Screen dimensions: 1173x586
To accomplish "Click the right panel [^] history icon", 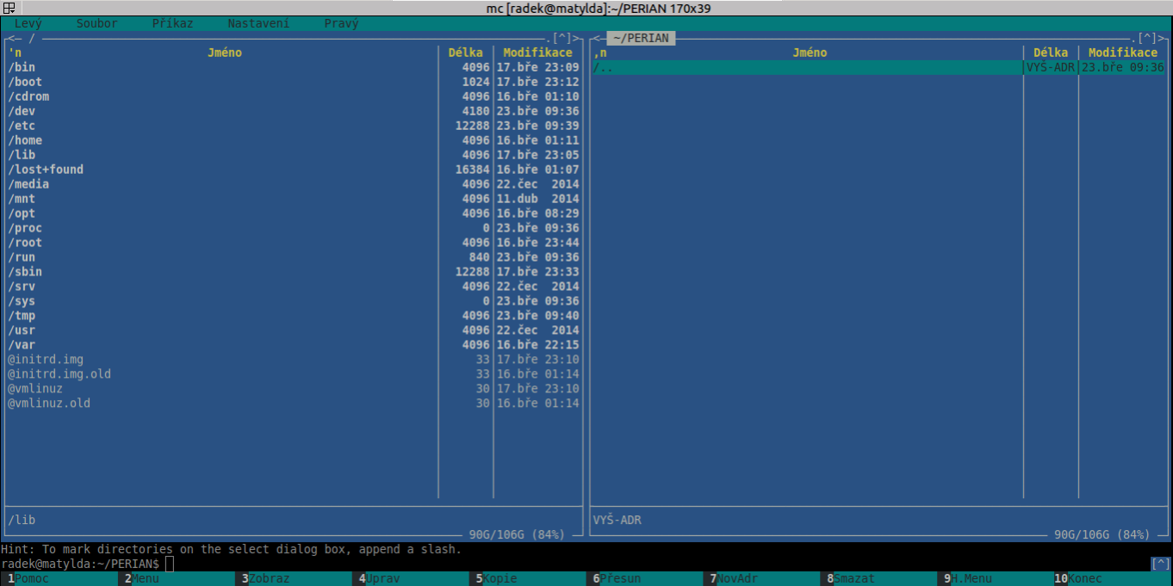I will point(1147,38).
